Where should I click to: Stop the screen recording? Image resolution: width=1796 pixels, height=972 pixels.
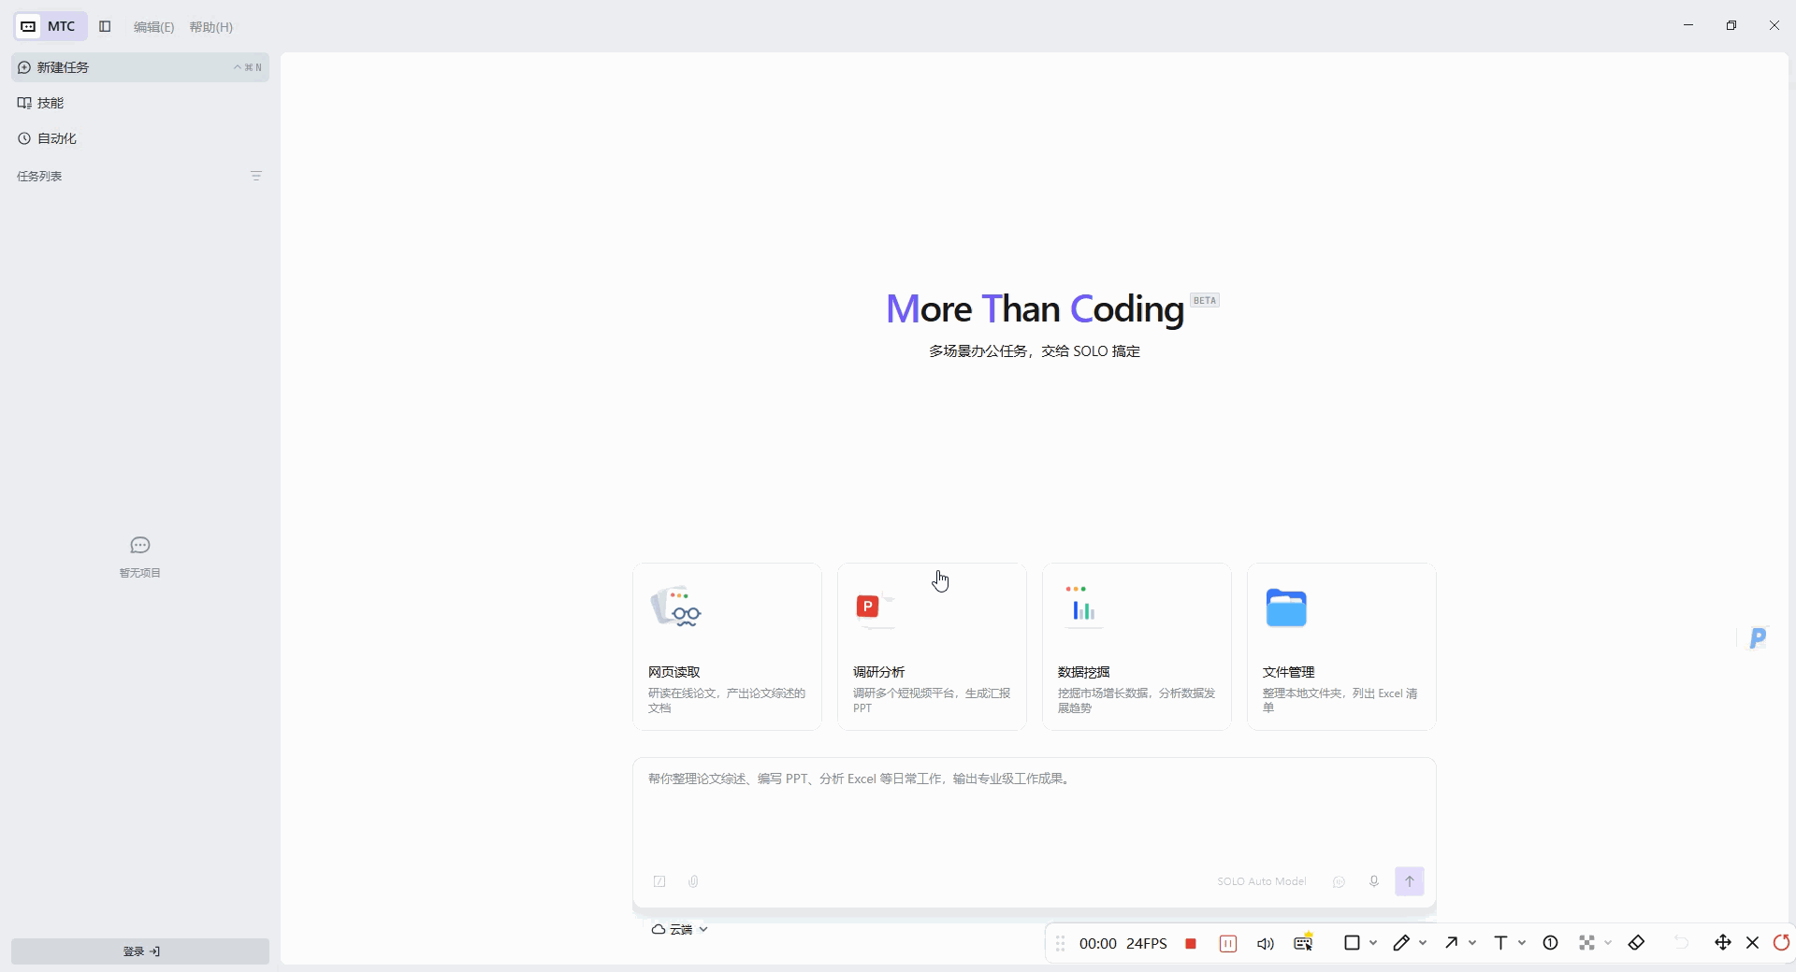point(1191,944)
